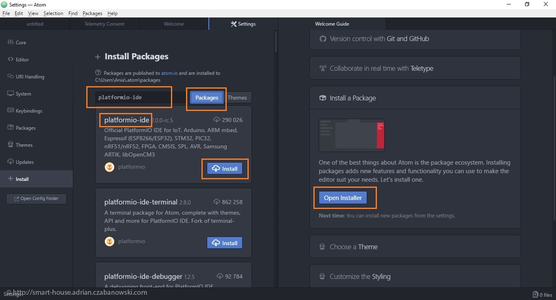The width and height of the screenshot is (556, 300).
Task: Open the platformio-ide-terminal package title
Action: tap(141, 202)
